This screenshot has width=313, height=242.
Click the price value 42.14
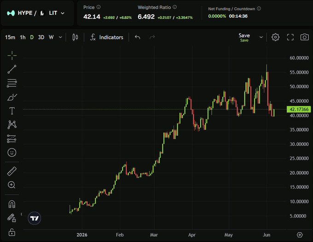click(x=92, y=17)
